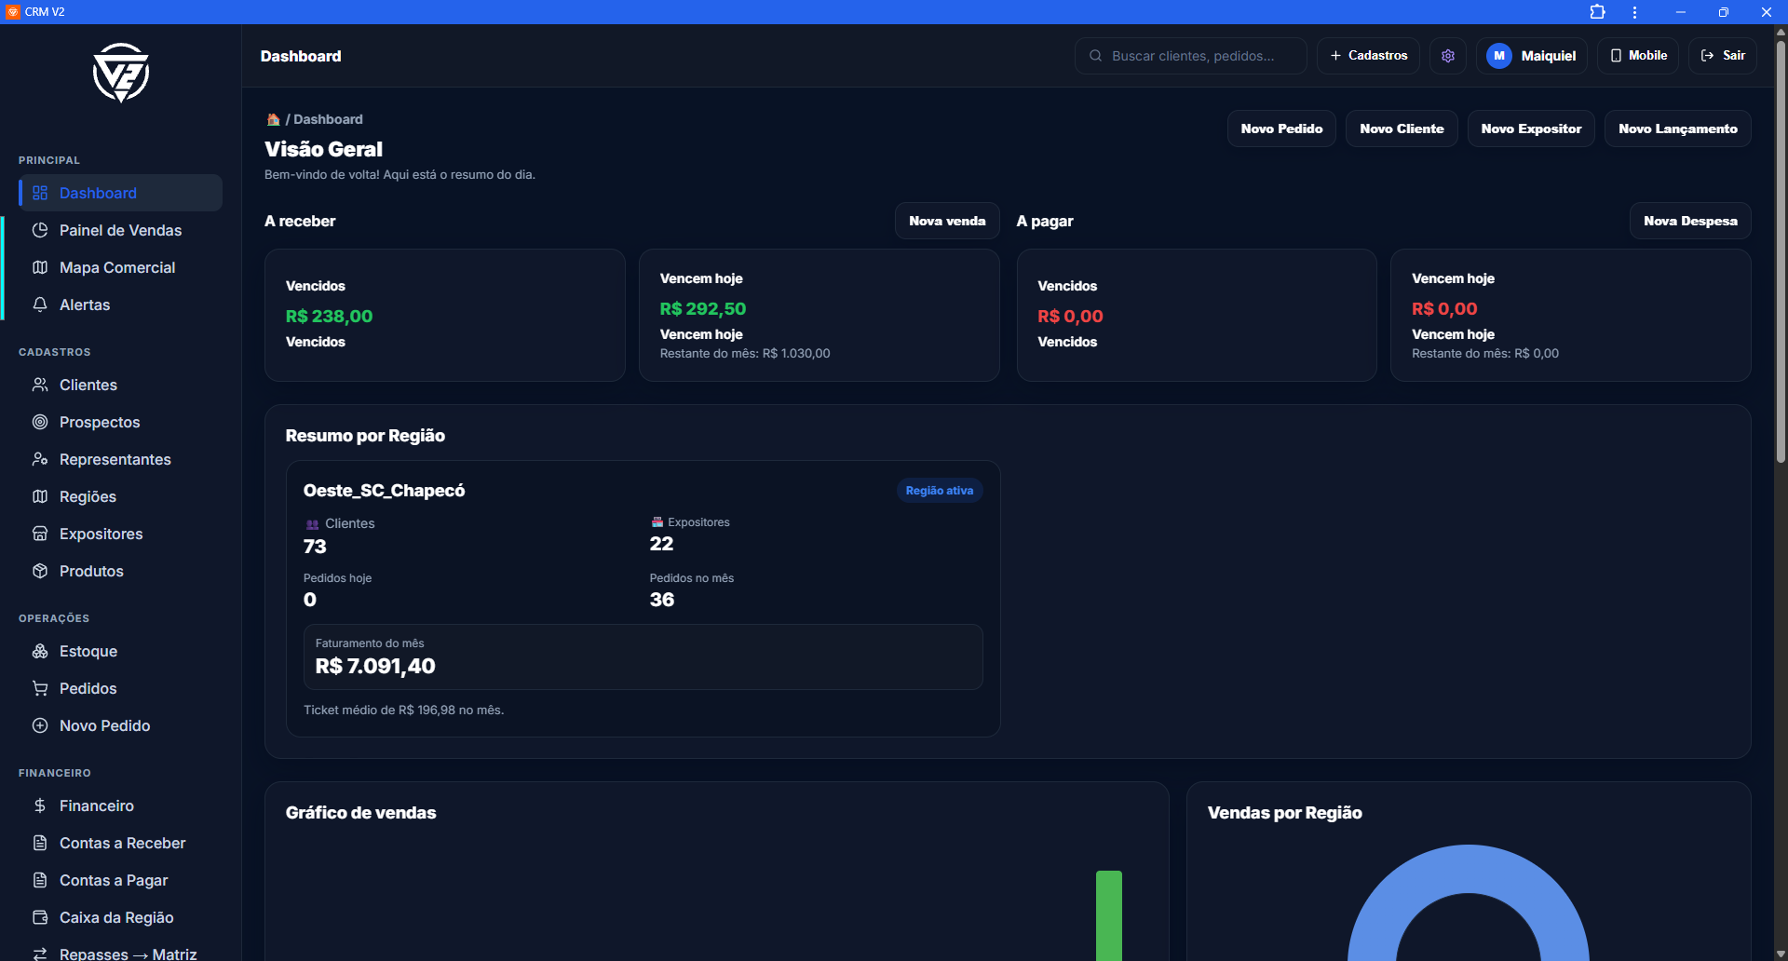Click the Novo Pedido plus-circle icon
The image size is (1788, 961).
(40, 725)
